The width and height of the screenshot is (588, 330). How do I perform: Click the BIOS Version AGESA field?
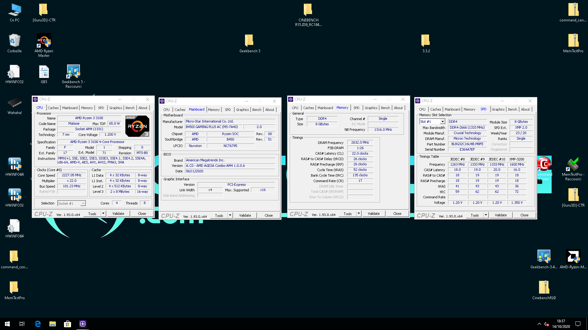[230, 166]
